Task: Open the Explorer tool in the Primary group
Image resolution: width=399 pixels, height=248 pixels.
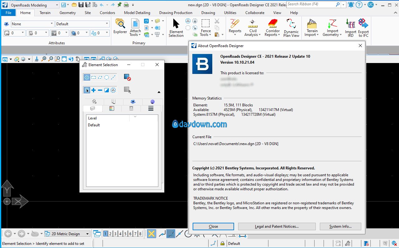Action: point(120,27)
